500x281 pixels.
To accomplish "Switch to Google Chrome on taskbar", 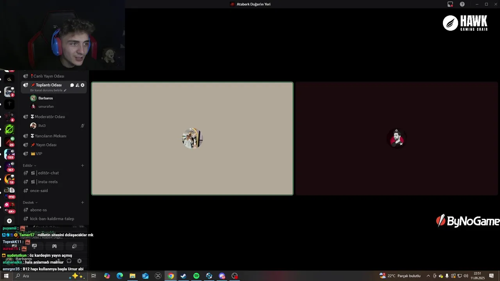I will [x=171, y=276].
